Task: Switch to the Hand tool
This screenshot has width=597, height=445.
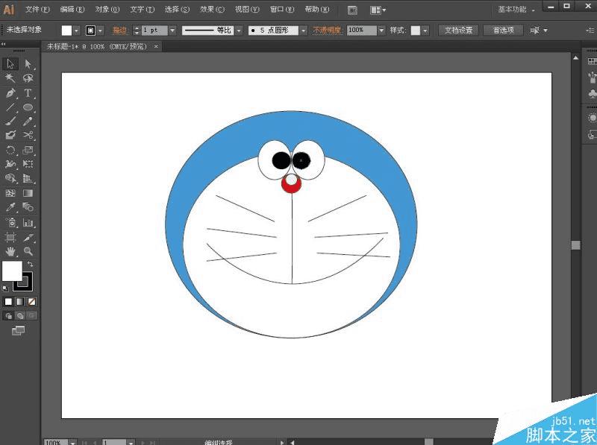Action: click(10, 252)
